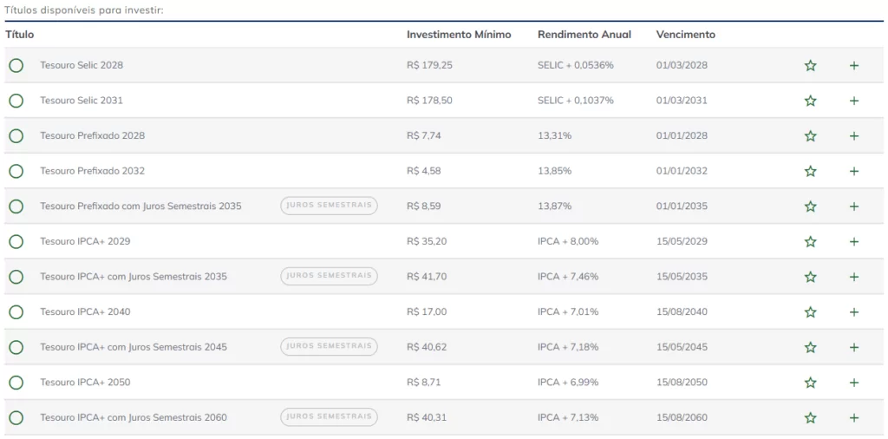The height and width of the screenshot is (439, 888).
Task: Mark Tesouro IPCA+ 2050 as favorite
Action: pos(810,383)
